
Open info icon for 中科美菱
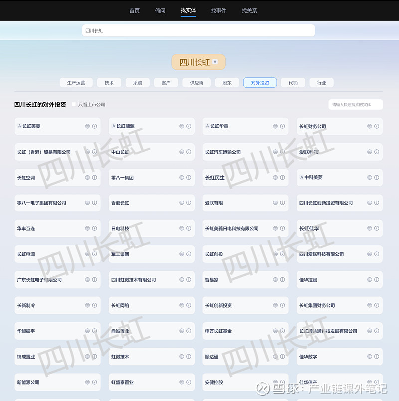click(377, 177)
